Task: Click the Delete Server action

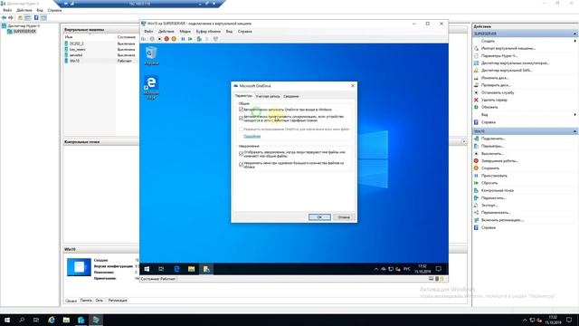Action: point(494,100)
